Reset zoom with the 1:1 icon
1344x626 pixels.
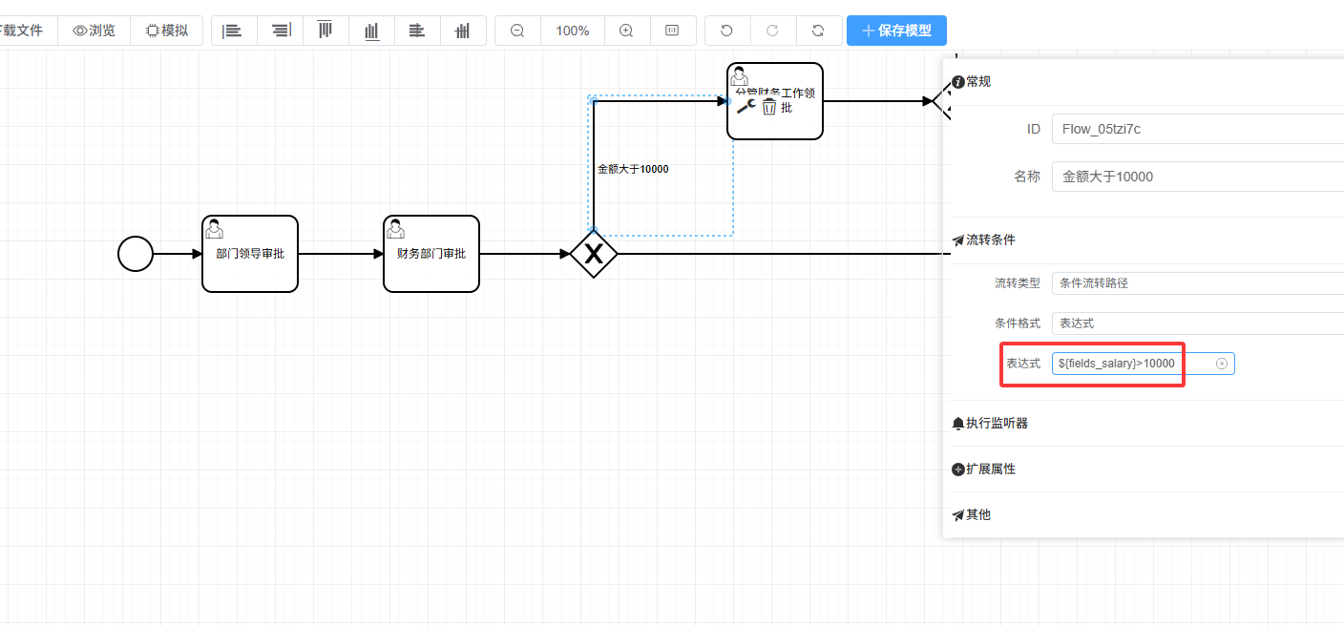pos(672,31)
